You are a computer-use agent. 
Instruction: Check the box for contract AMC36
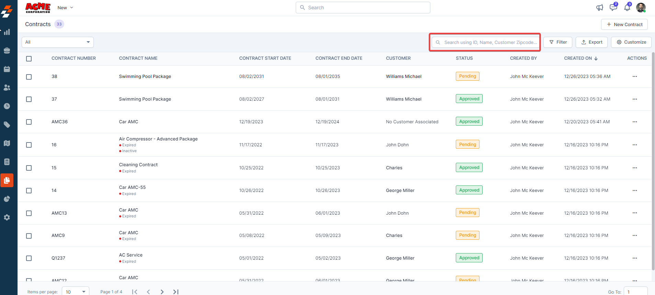point(29,122)
